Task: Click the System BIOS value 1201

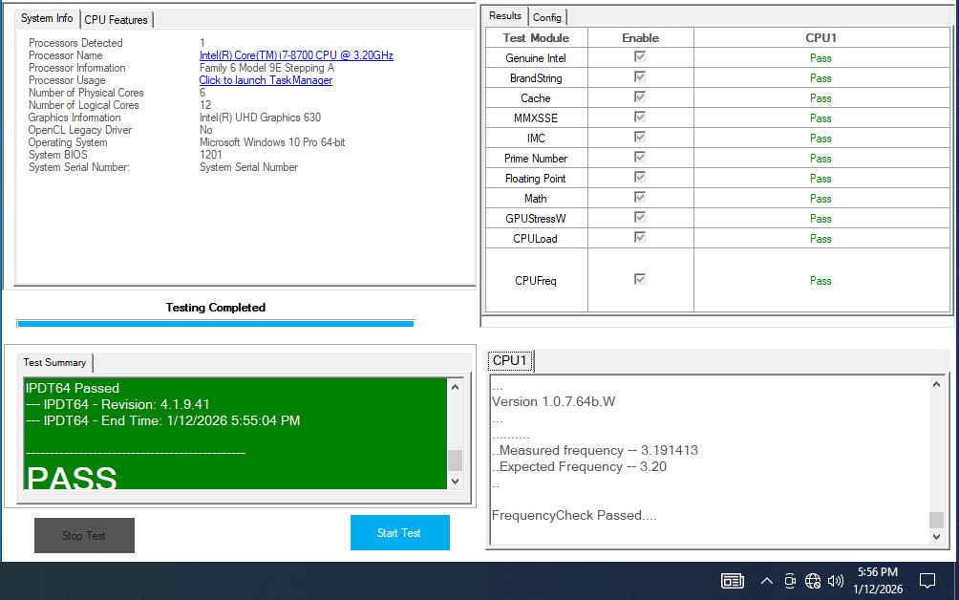Action: [x=210, y=155]
